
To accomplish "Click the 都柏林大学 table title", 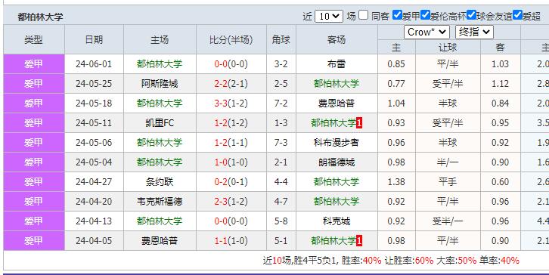I will pos(40,17).
